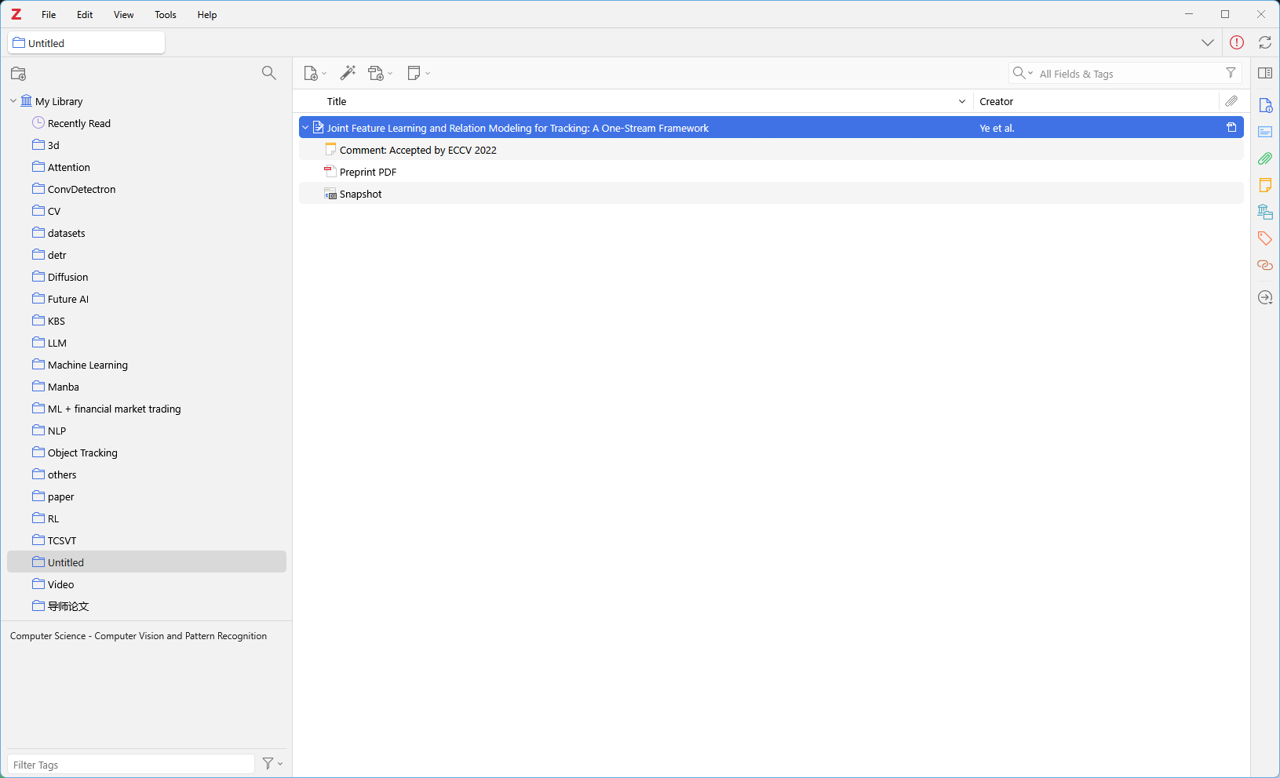
Task: Click the New Collection icon
Action: (19, 74)
